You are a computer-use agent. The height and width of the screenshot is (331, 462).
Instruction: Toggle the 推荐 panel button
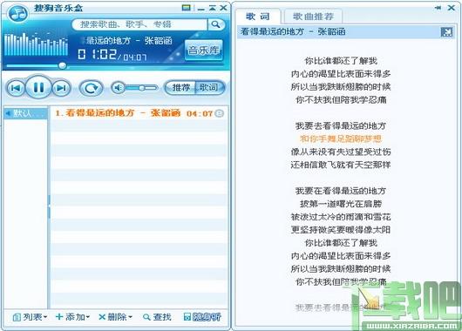tap(180, 87)
